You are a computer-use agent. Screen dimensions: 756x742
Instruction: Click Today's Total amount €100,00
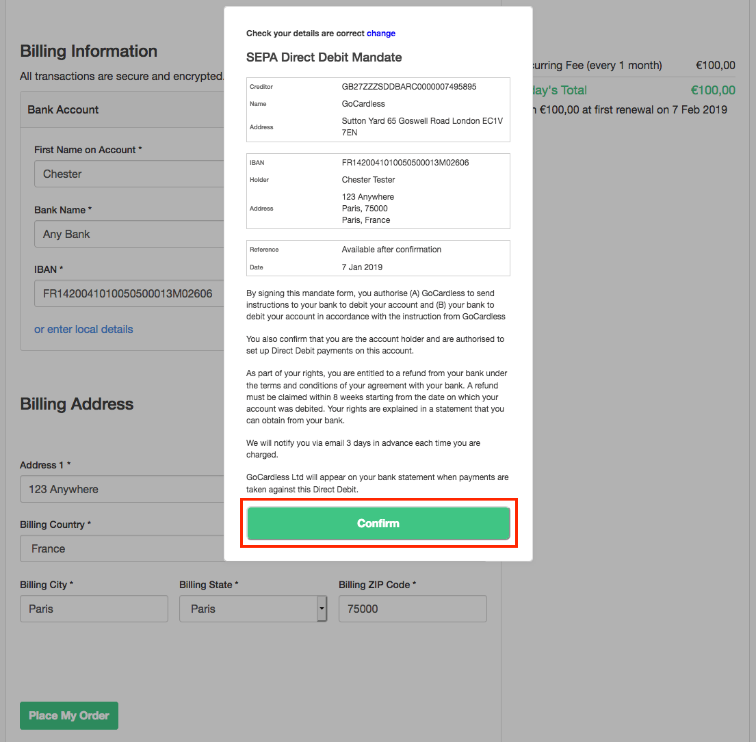tap(712, 90)
